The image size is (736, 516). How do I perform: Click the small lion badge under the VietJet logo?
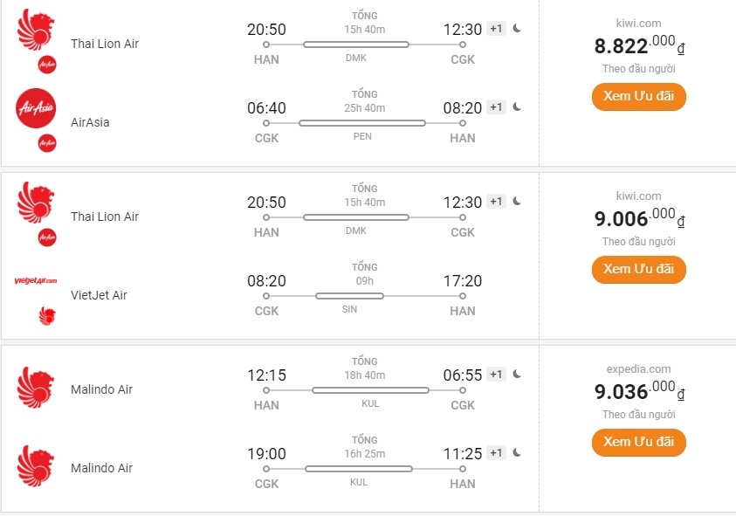tap(47, 315)
